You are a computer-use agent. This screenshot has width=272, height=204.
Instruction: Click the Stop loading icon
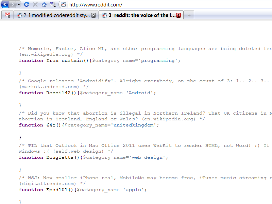point(35,5)
